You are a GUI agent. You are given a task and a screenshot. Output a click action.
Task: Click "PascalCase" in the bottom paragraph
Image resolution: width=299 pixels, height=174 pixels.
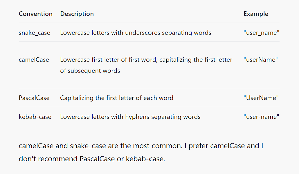pos(97,159)
